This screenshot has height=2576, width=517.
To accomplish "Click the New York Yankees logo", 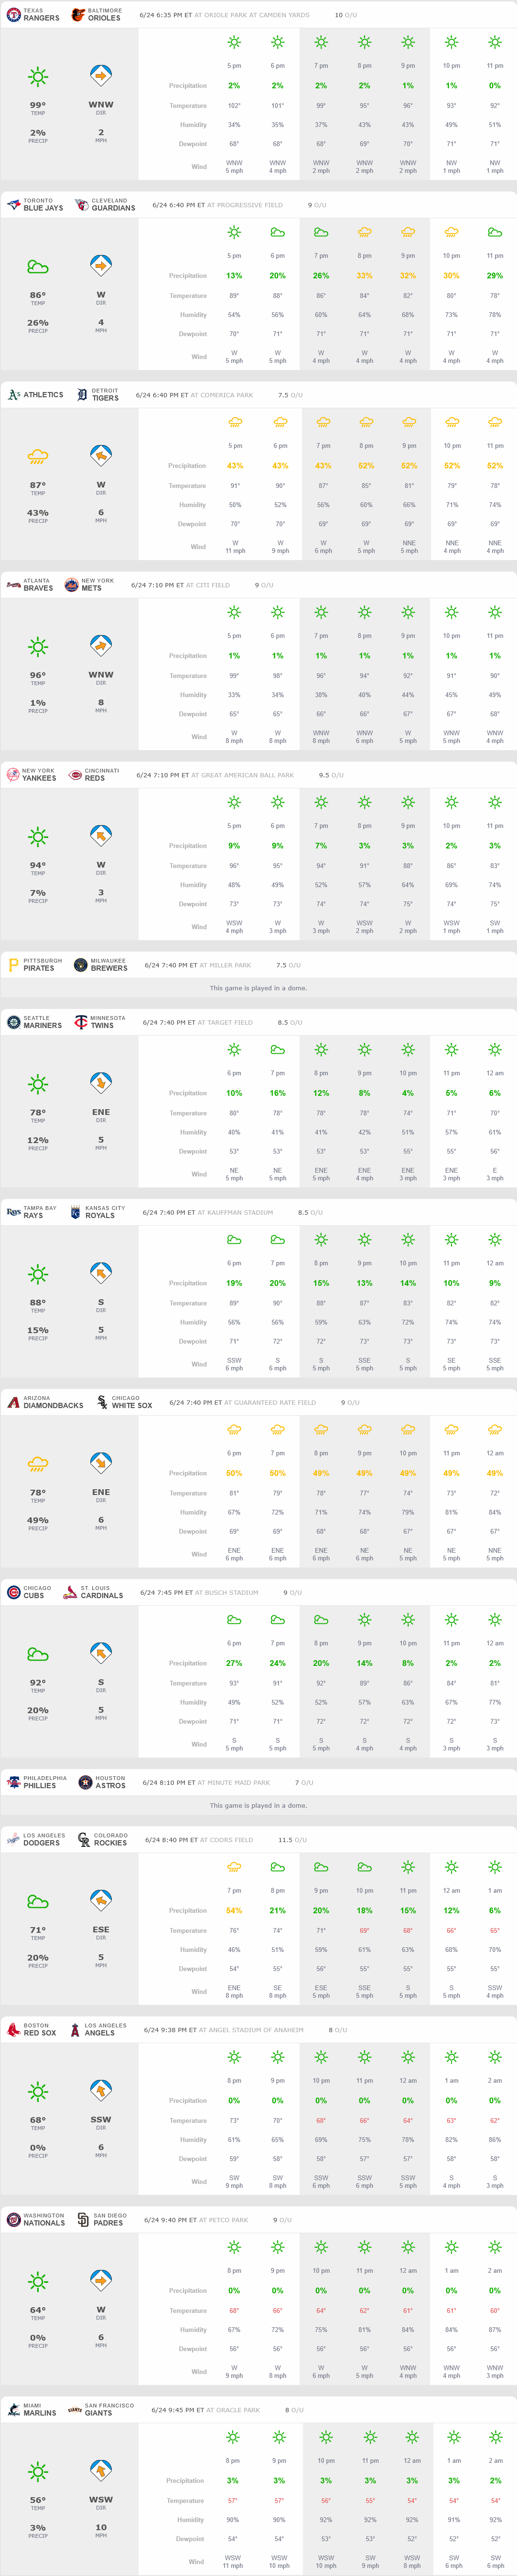I will (13, 775).
